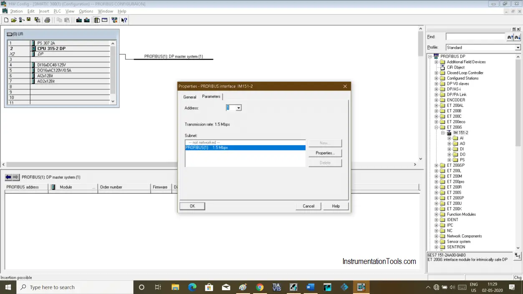Open the Options menu
This screenshot has height=294, width=523.
[x=86, y=11]
